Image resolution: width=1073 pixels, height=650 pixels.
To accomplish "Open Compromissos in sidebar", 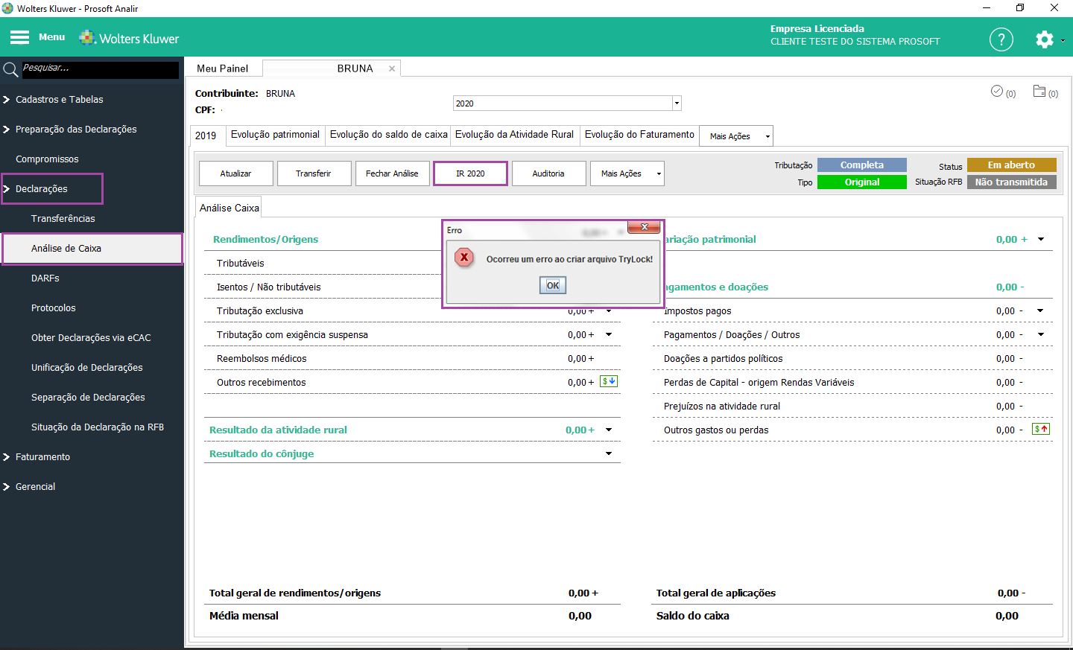I will [47, 159].
